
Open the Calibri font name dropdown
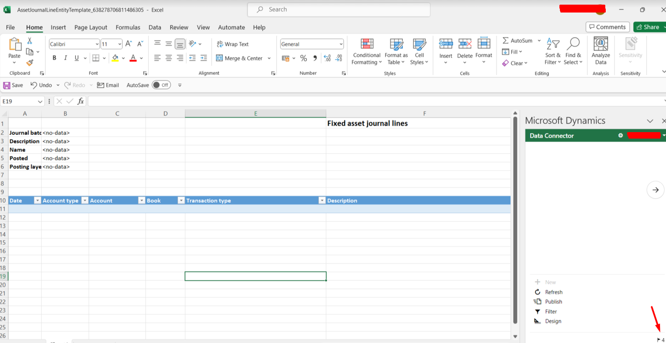pos(97,44)
